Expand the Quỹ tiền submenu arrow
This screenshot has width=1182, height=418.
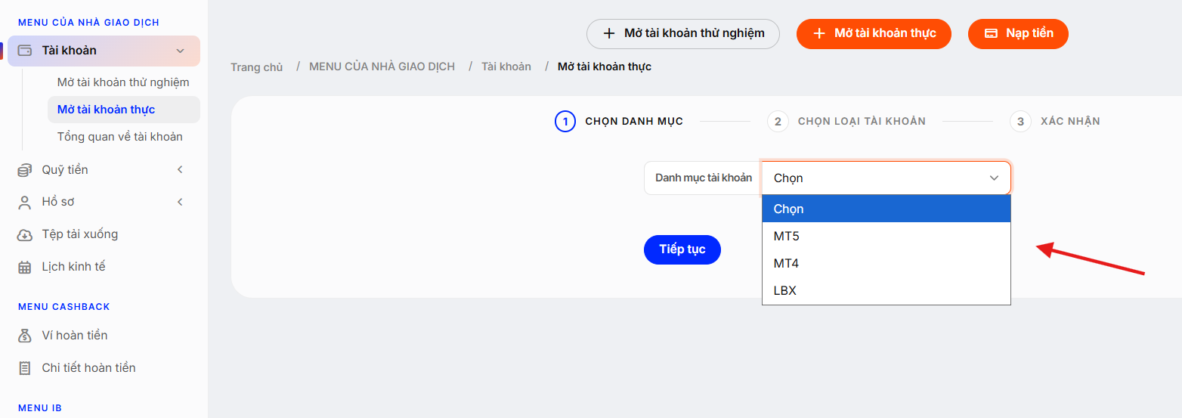tap(180, 170)
